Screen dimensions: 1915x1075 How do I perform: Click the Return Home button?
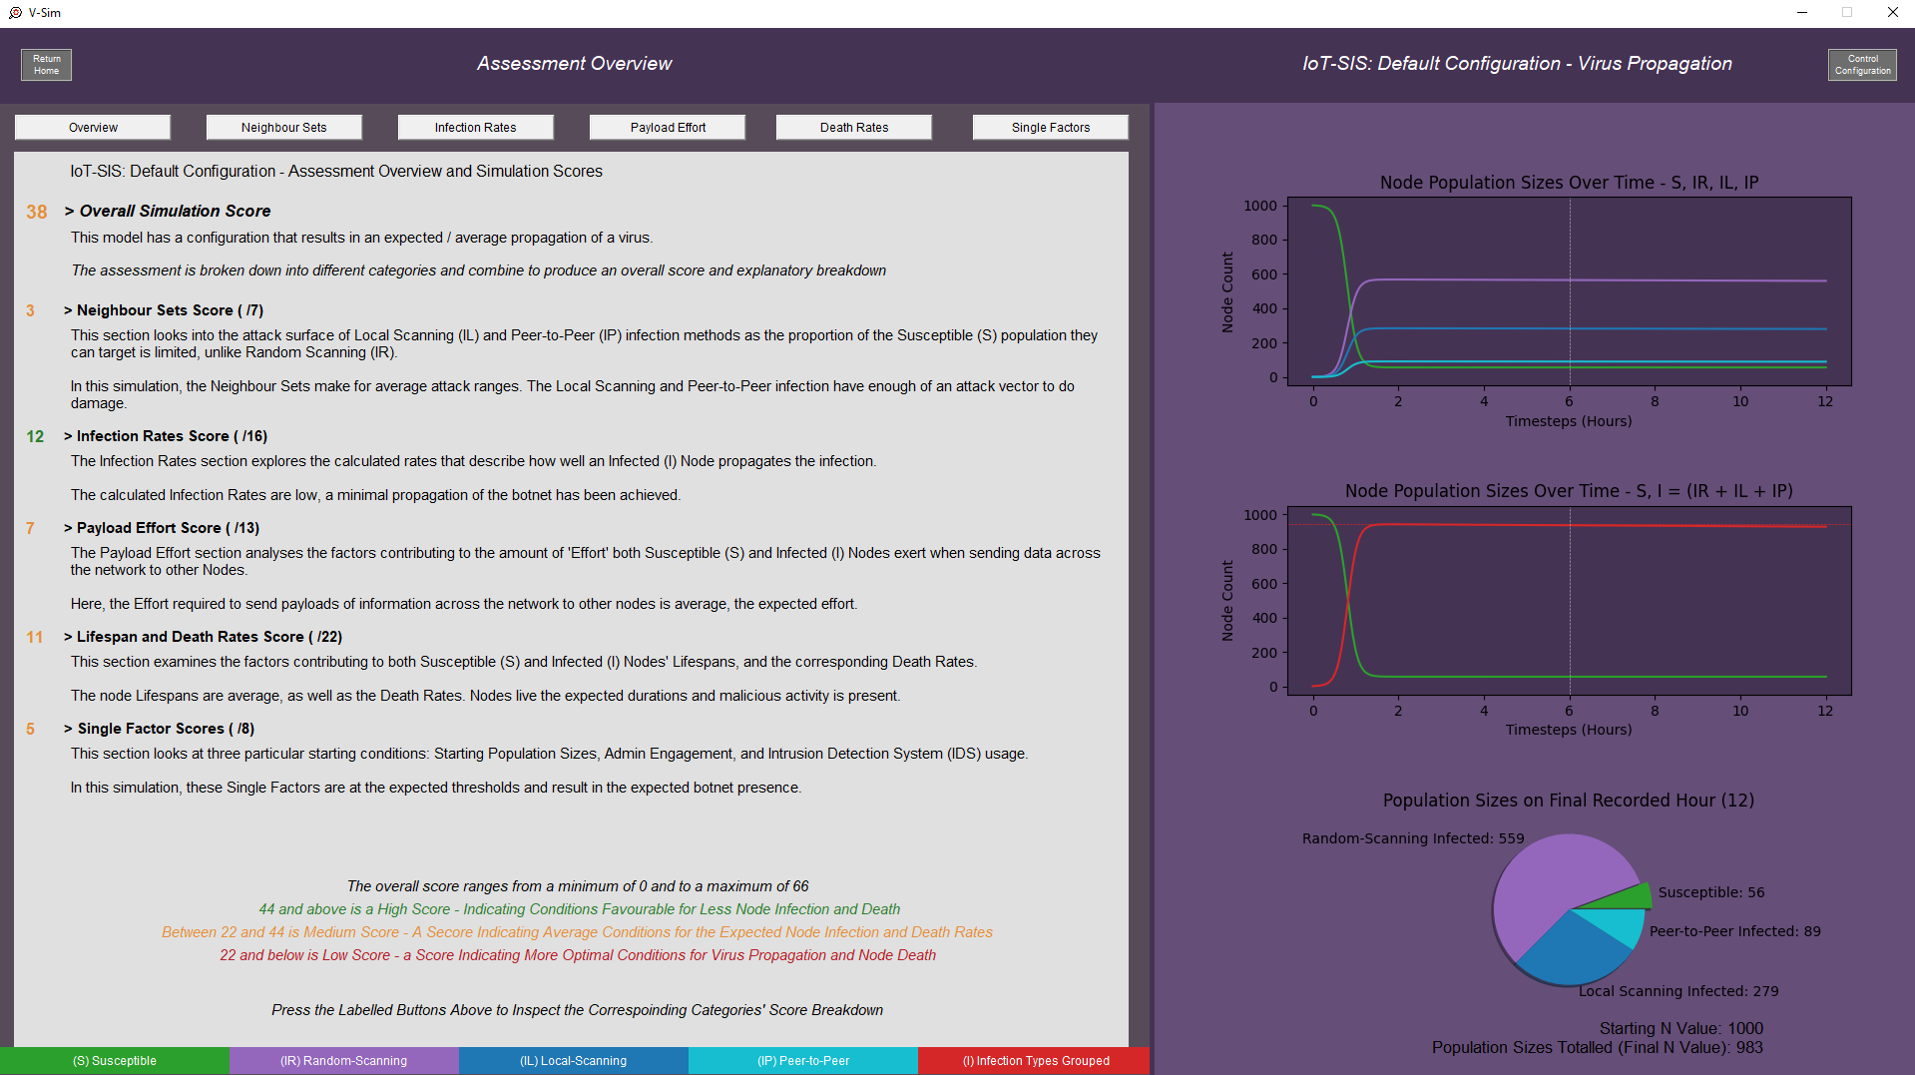coord(45,64)
